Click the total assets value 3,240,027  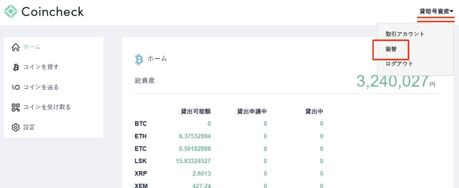(393, 81)
